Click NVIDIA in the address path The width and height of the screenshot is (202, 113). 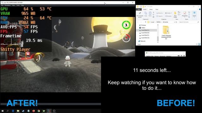pos(158,22)
